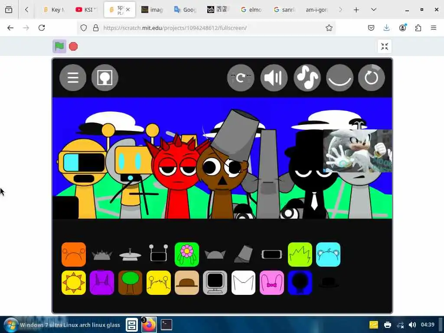Click the Silver hedgehog image on stage
The image size is (444, 333).
point(357,150)
